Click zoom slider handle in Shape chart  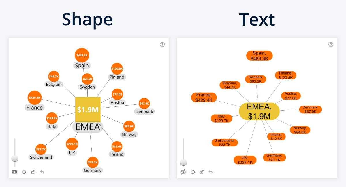point(15,158)
